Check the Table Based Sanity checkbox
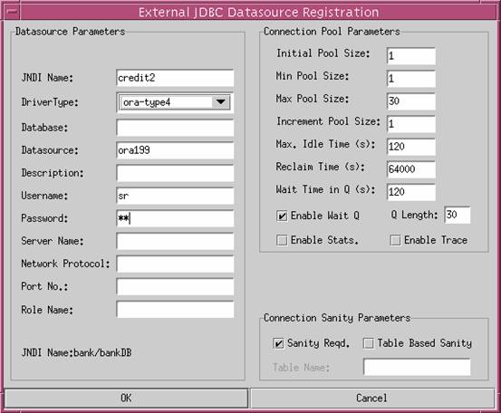This screenshot has width=501, height=413. click(369, 343)
